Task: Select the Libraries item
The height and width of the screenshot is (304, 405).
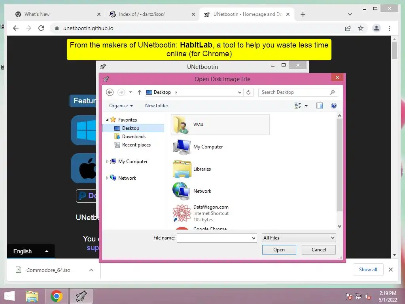Action: click(x=220, y=169)
